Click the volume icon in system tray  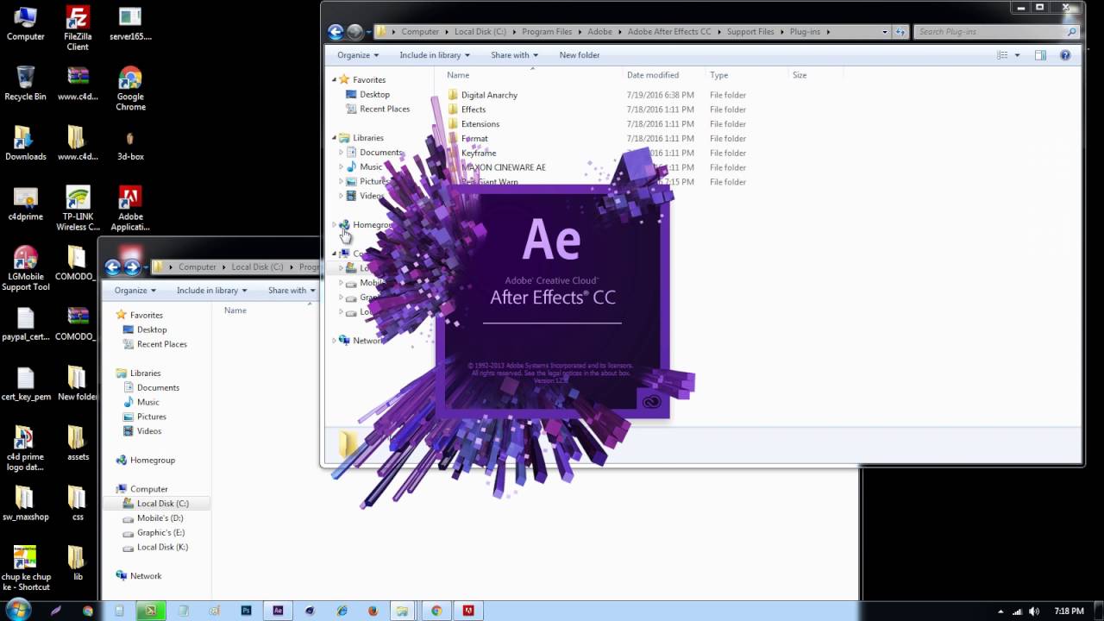(1034, 612)
